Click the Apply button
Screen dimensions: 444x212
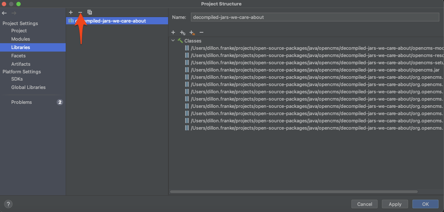[395, 204]
